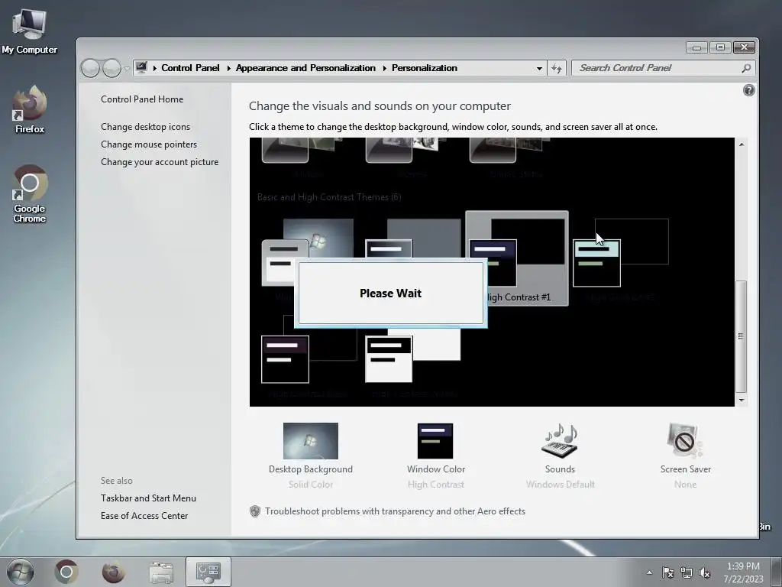
Task: Select High Contrast White theme
Action: click(x=413, y=359)
